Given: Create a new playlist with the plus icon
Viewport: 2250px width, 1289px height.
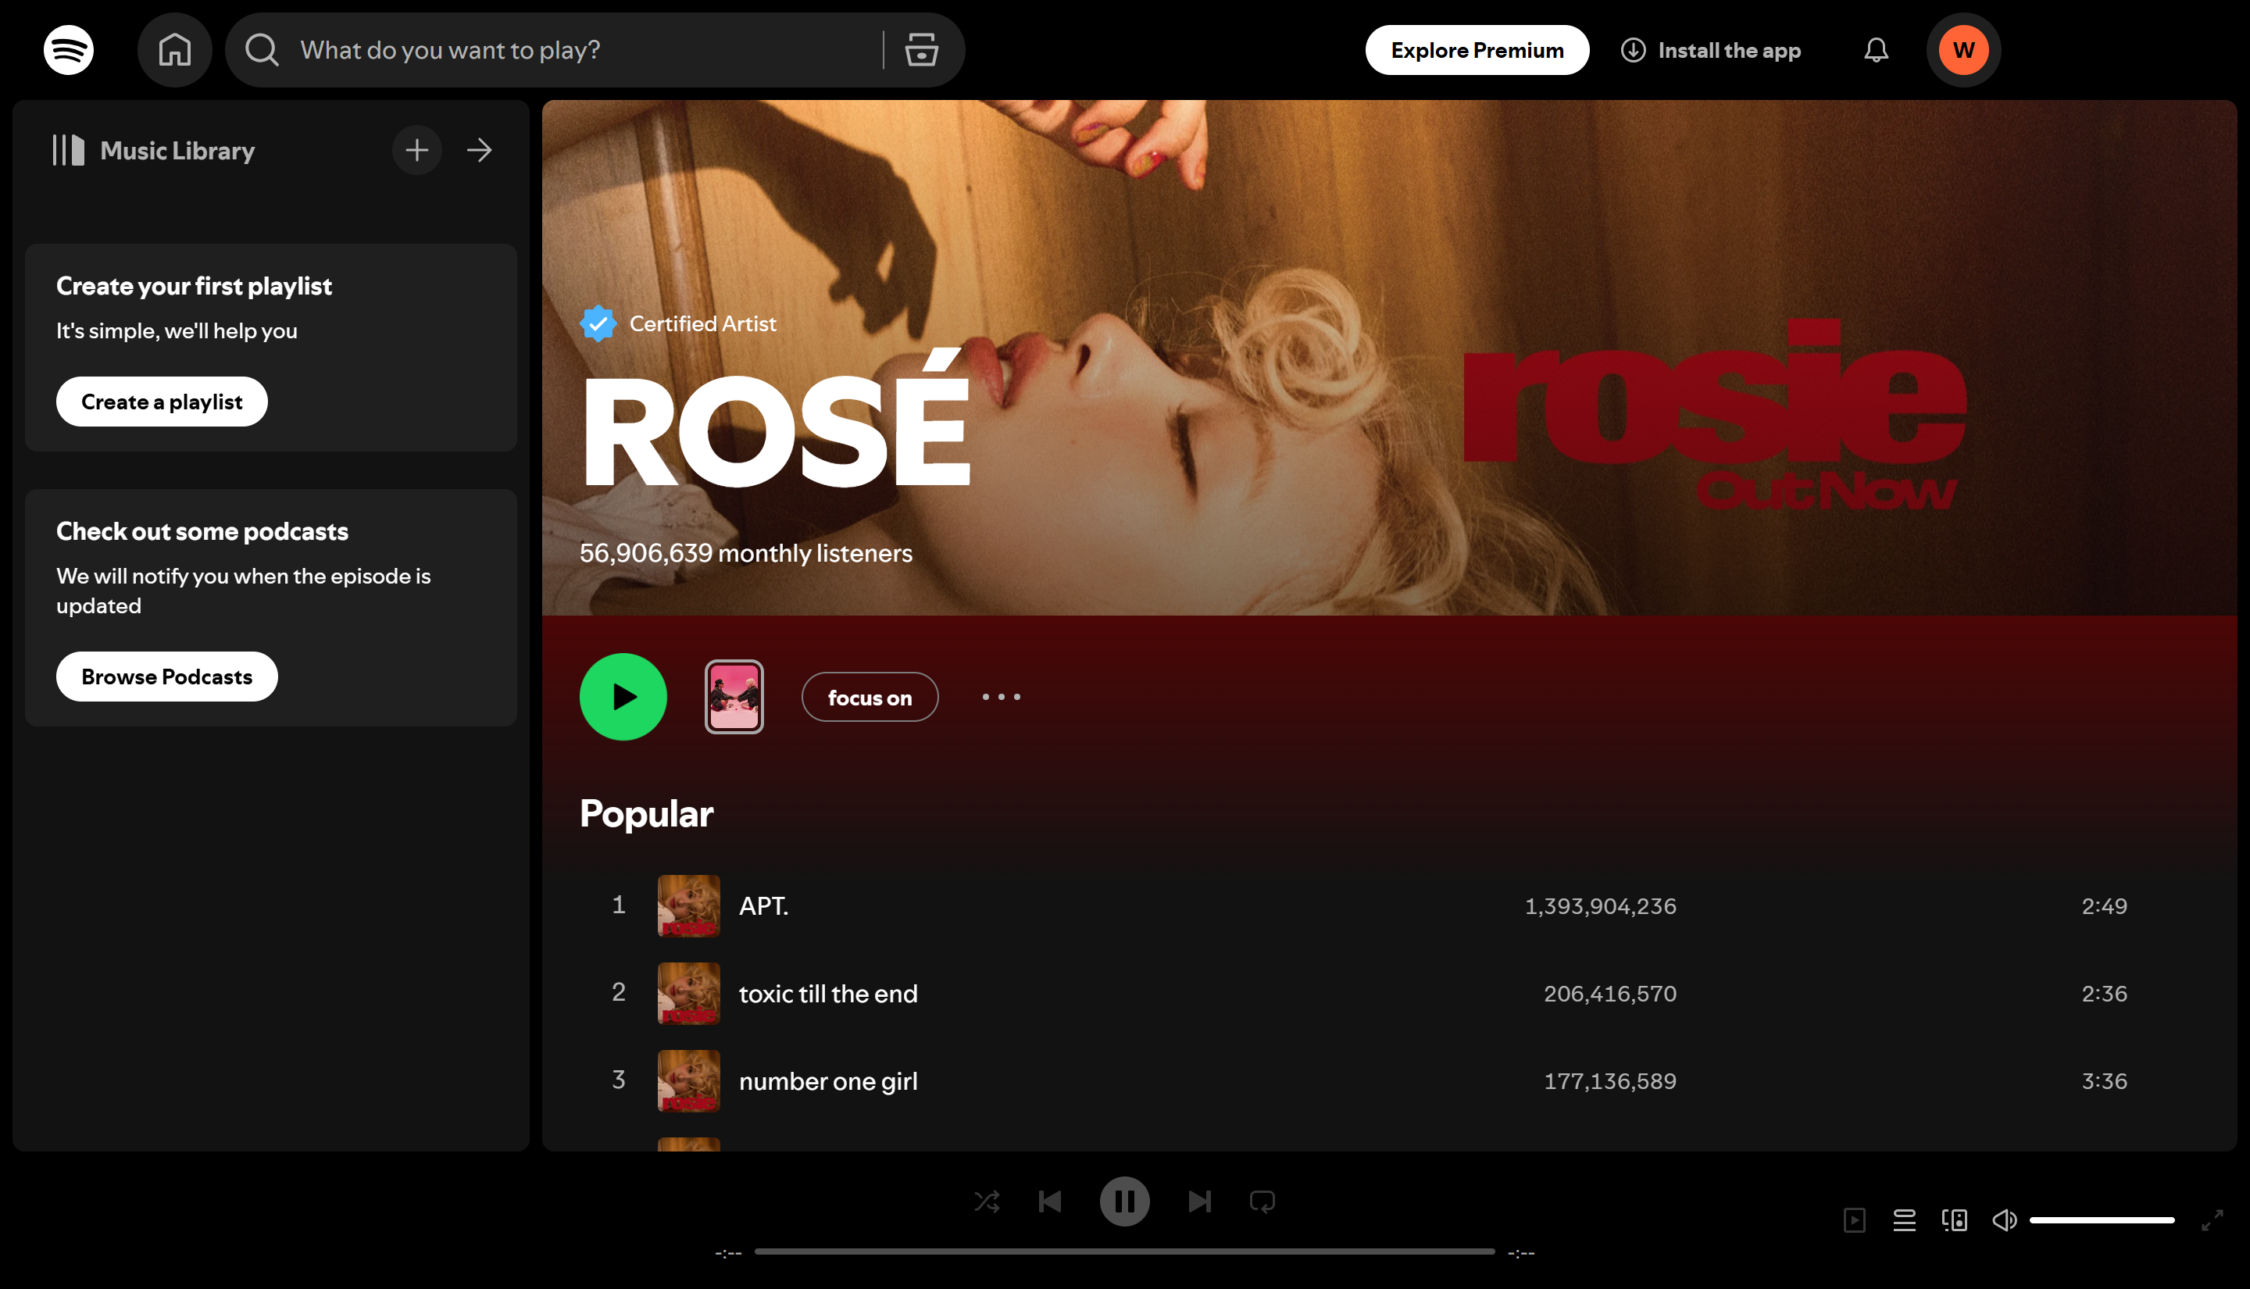Looking at the screenshot, I should click(x=416, y=150).
